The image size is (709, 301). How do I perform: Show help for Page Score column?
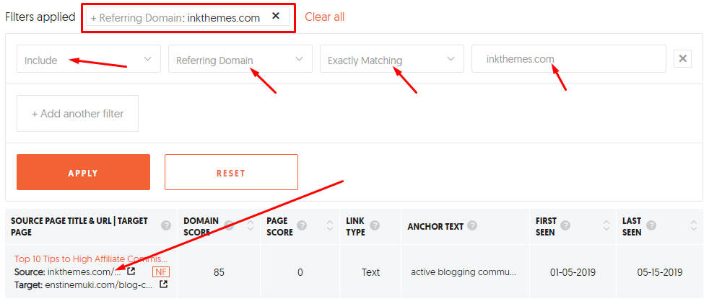click(302, 225)
